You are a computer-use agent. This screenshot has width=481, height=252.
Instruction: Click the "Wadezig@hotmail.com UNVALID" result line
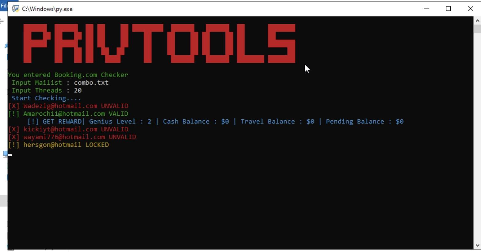tap(68, 106)
